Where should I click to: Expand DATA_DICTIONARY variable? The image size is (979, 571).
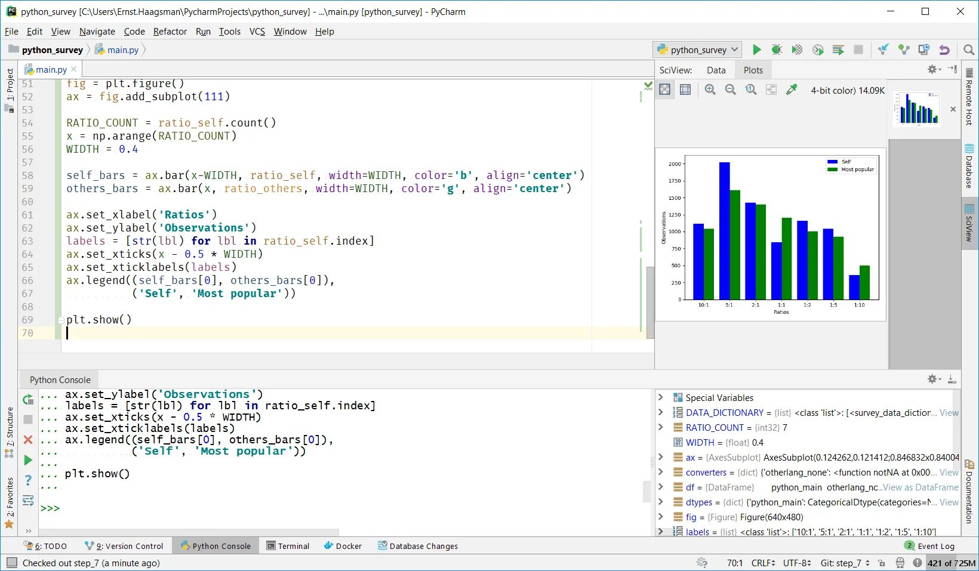pos(660,412)
